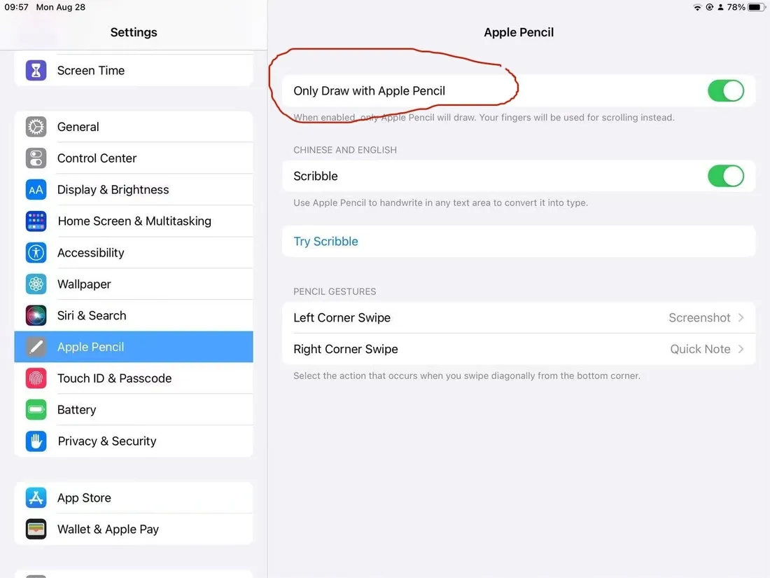770x578 pixels.
Task: Go to Display & Brightness
Action: [134, 190]
